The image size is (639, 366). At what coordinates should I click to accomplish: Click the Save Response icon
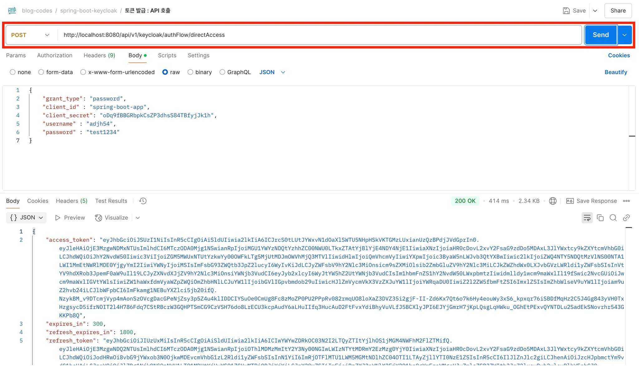pos(570,201)
